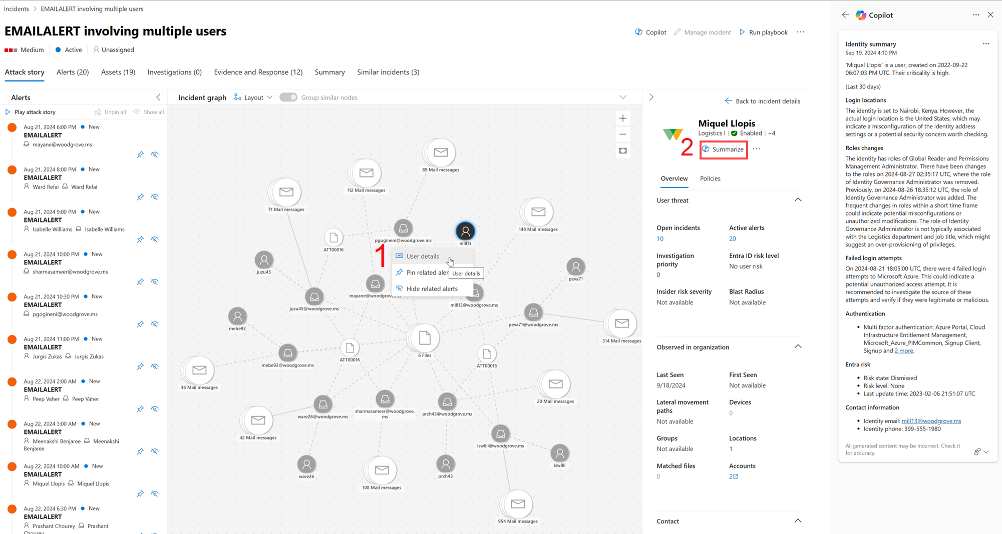The image size is (1002, 534).
Task: Fit incident graph to screen
Action: click(623, 150)
